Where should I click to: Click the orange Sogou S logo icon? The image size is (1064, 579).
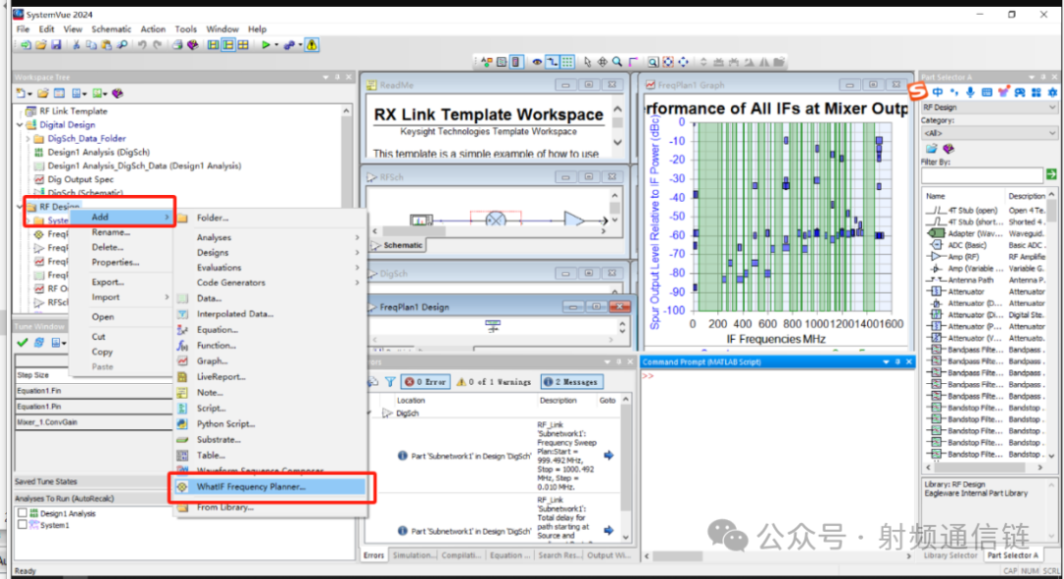[x=917, y=92]
